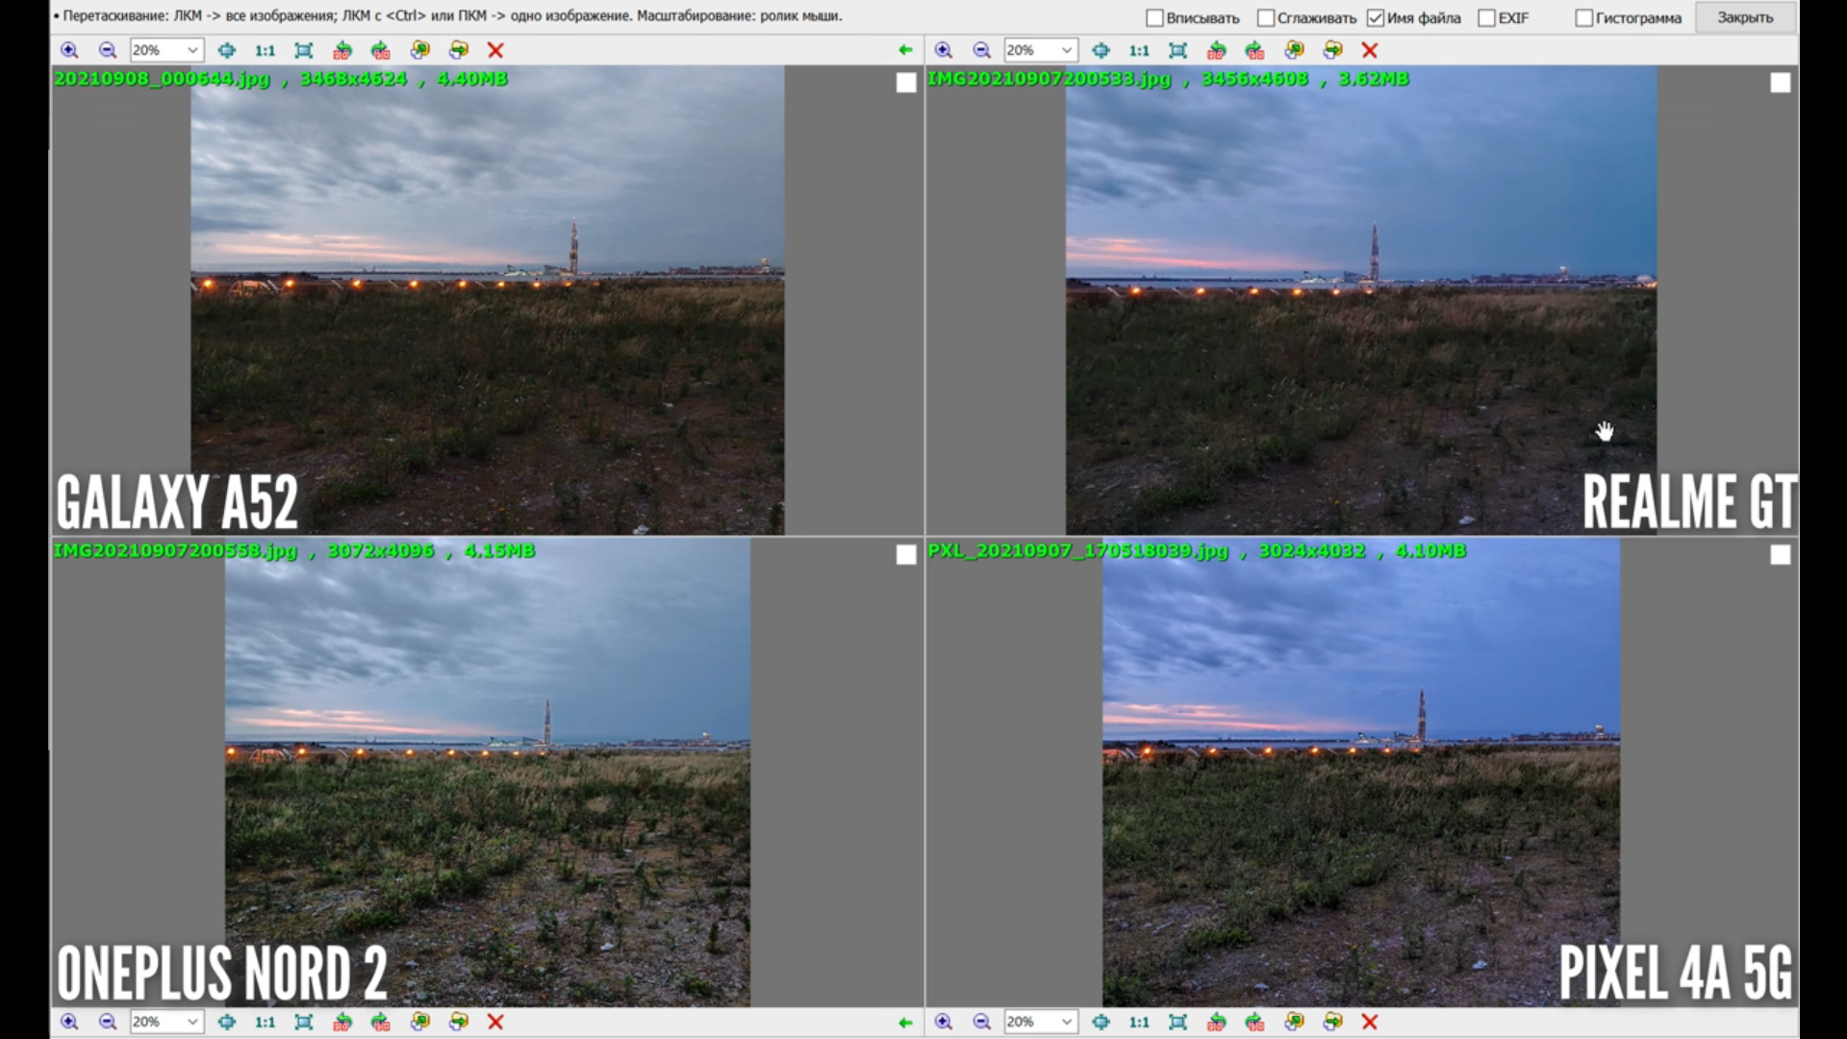Open zoom percentage dropdown above Galaxy A52
The width and height of the screenshot is (1847, 1039).
192,50
